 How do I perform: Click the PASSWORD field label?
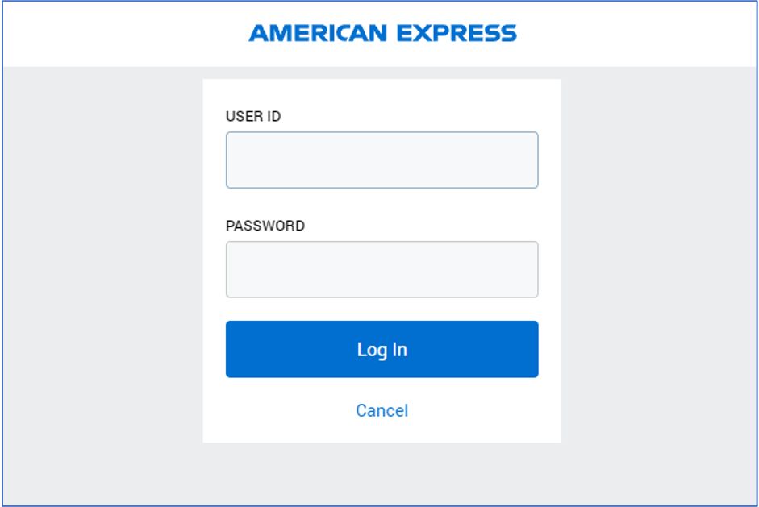pos(265,226)
